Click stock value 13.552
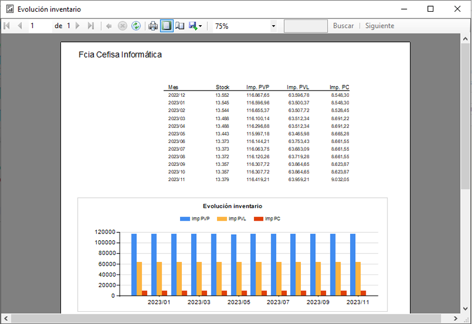Viewport: 472px width, 324px height. tap(222, 95)
